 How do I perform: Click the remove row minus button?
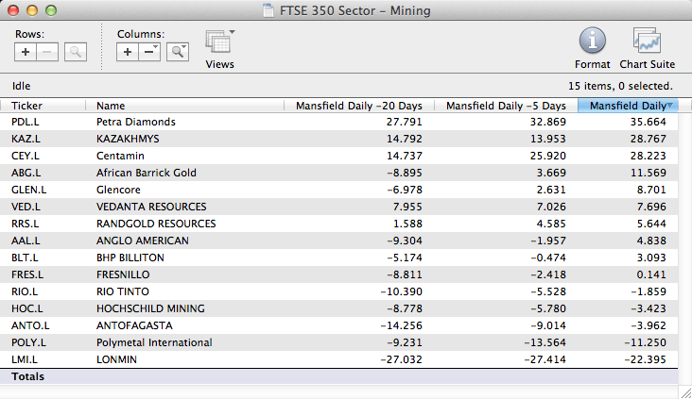tap(49, 52)
